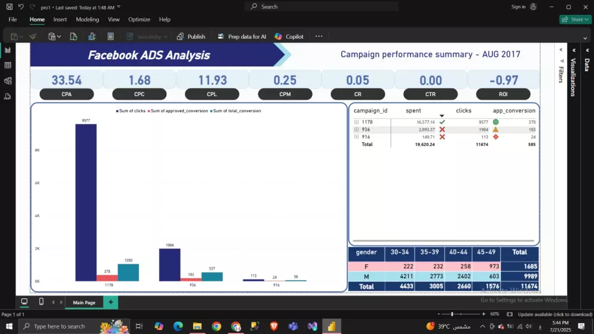Click Update available download link
Screen dimensions: 594x334
pyautogui.click(x=555, y=314)
